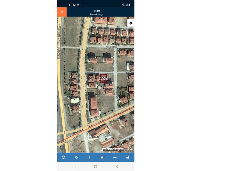
Task: Add parcel to favorites with star icon
Action: tap(102, 157)
